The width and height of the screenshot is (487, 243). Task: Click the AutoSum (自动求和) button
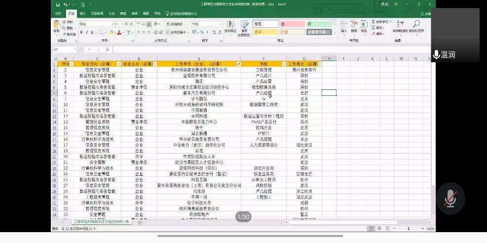coord(381,22)
